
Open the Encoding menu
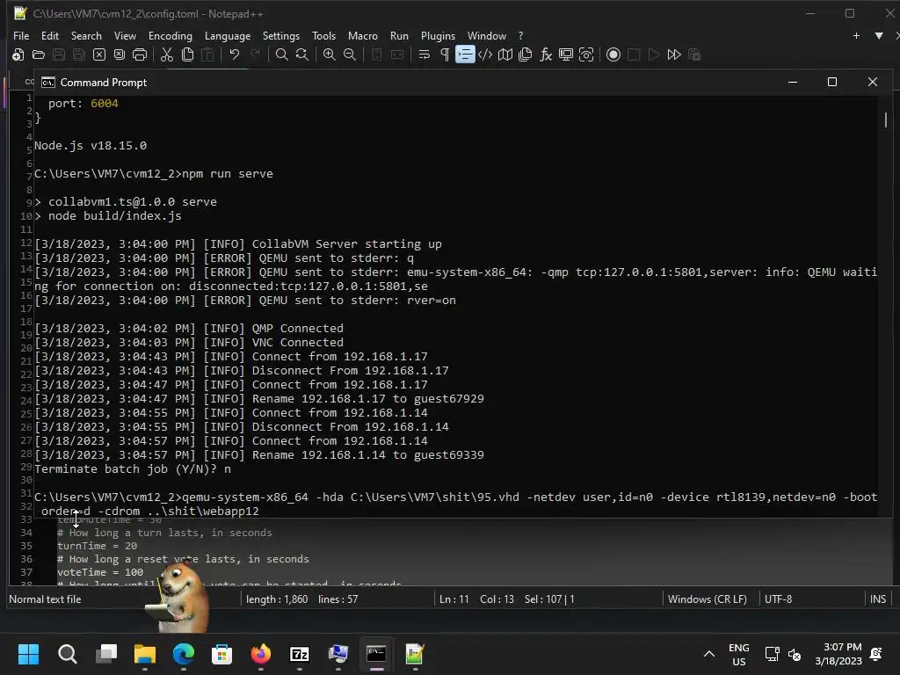point(171,35)
